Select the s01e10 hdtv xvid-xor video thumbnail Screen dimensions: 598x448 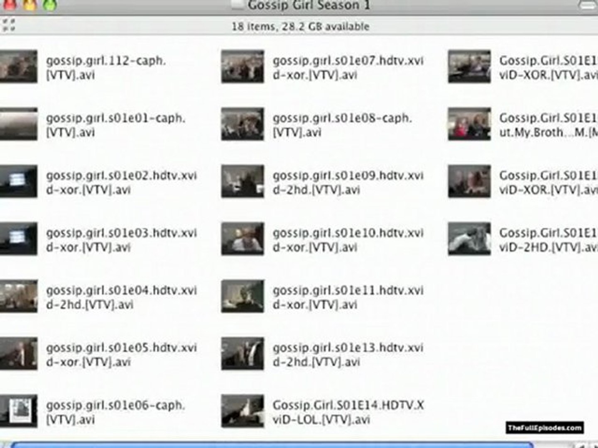click(243, 239)
